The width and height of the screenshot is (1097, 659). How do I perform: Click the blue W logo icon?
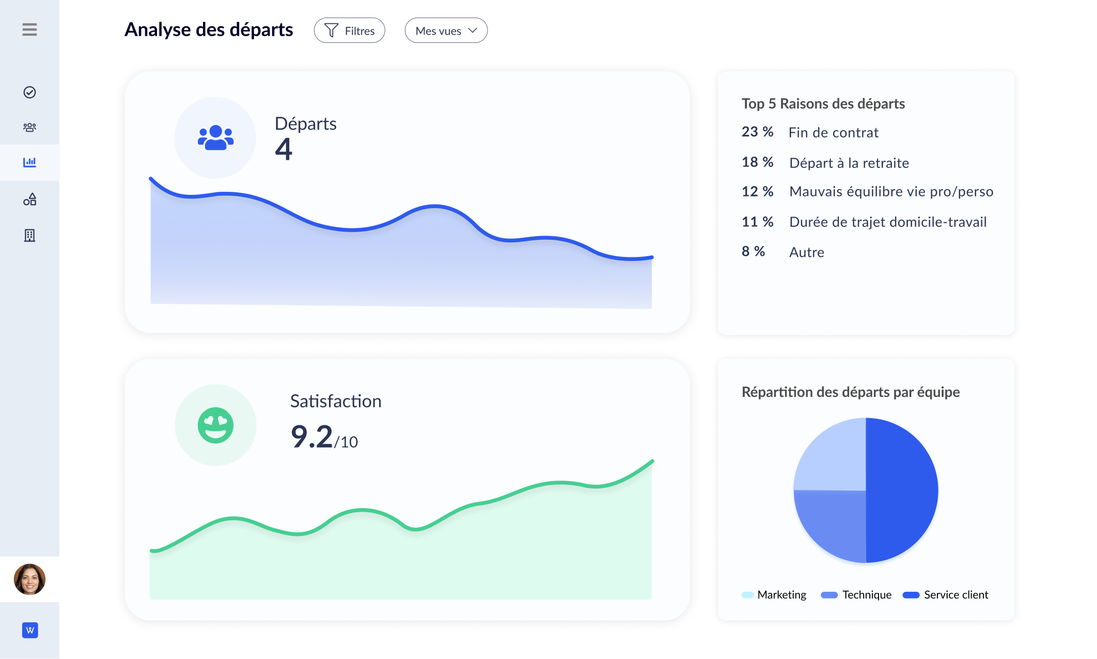[x=30, y=630]
